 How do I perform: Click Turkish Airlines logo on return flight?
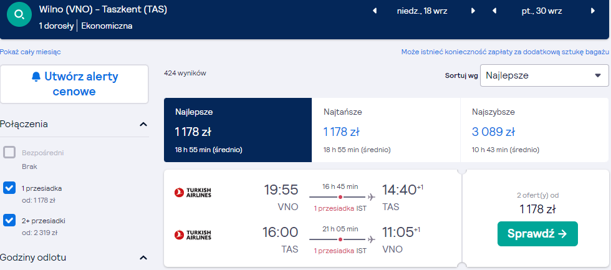[193, 234]
